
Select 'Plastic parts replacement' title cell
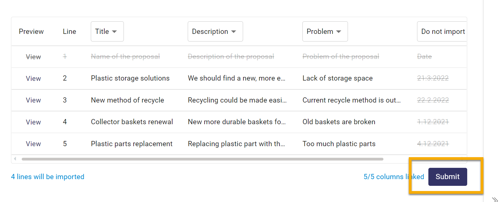pos(132,144)
